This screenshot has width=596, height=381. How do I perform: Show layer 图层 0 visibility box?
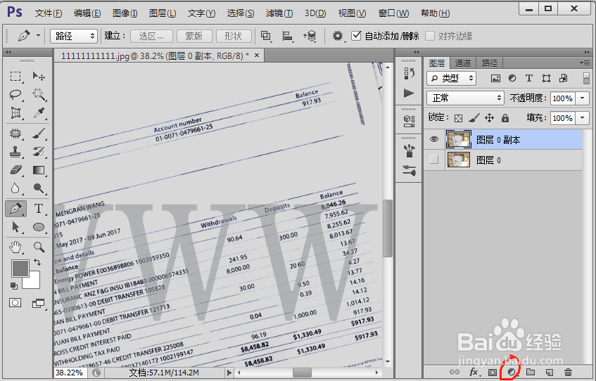434,160
